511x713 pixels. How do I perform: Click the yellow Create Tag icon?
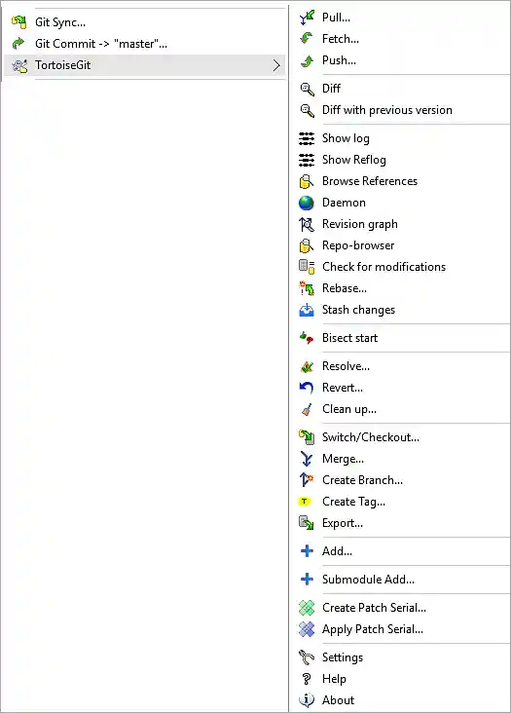pyautogui.click(x=305, y=502)
